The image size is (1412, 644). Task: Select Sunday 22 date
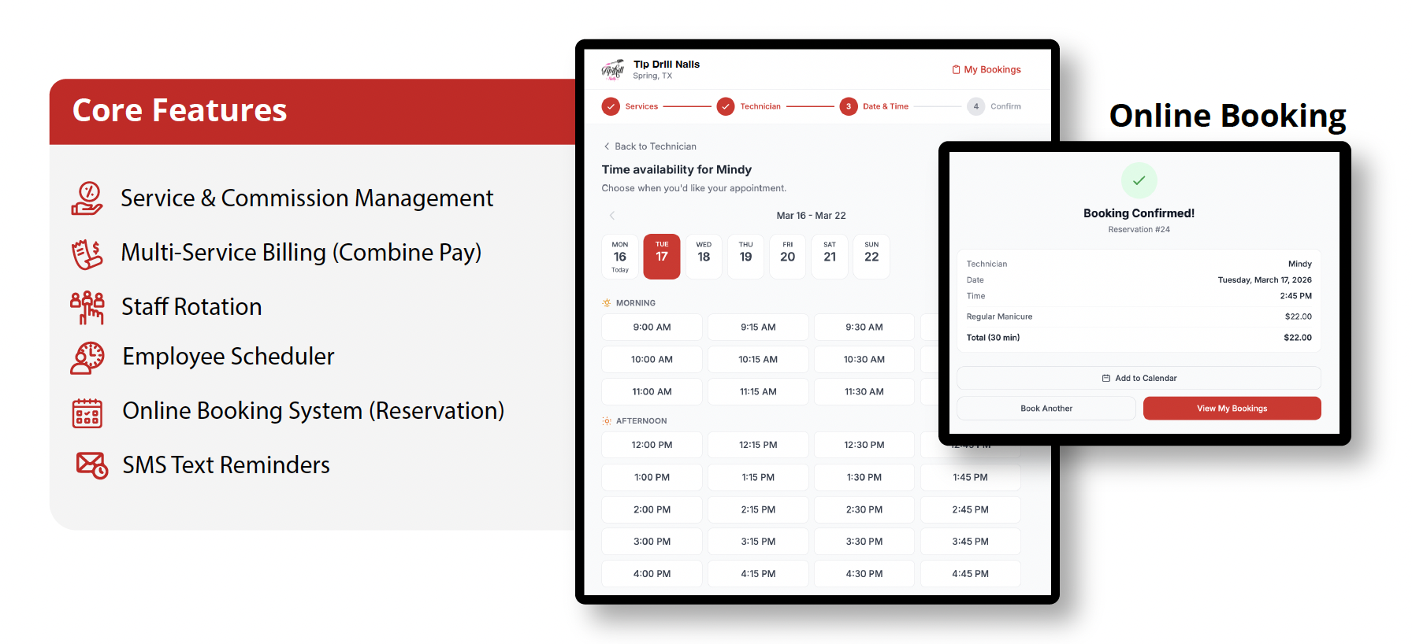coord(871,257)
